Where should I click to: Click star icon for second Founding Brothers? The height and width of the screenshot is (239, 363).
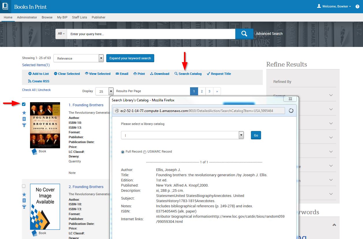click(x=24, y=194)
